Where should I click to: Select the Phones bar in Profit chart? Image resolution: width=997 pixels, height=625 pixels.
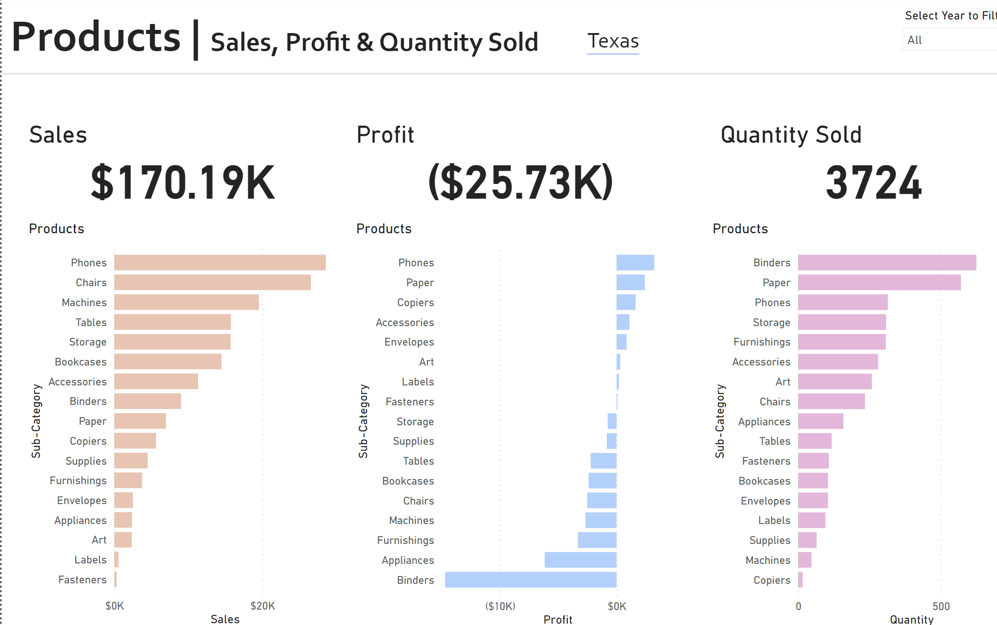pos(635,263)
